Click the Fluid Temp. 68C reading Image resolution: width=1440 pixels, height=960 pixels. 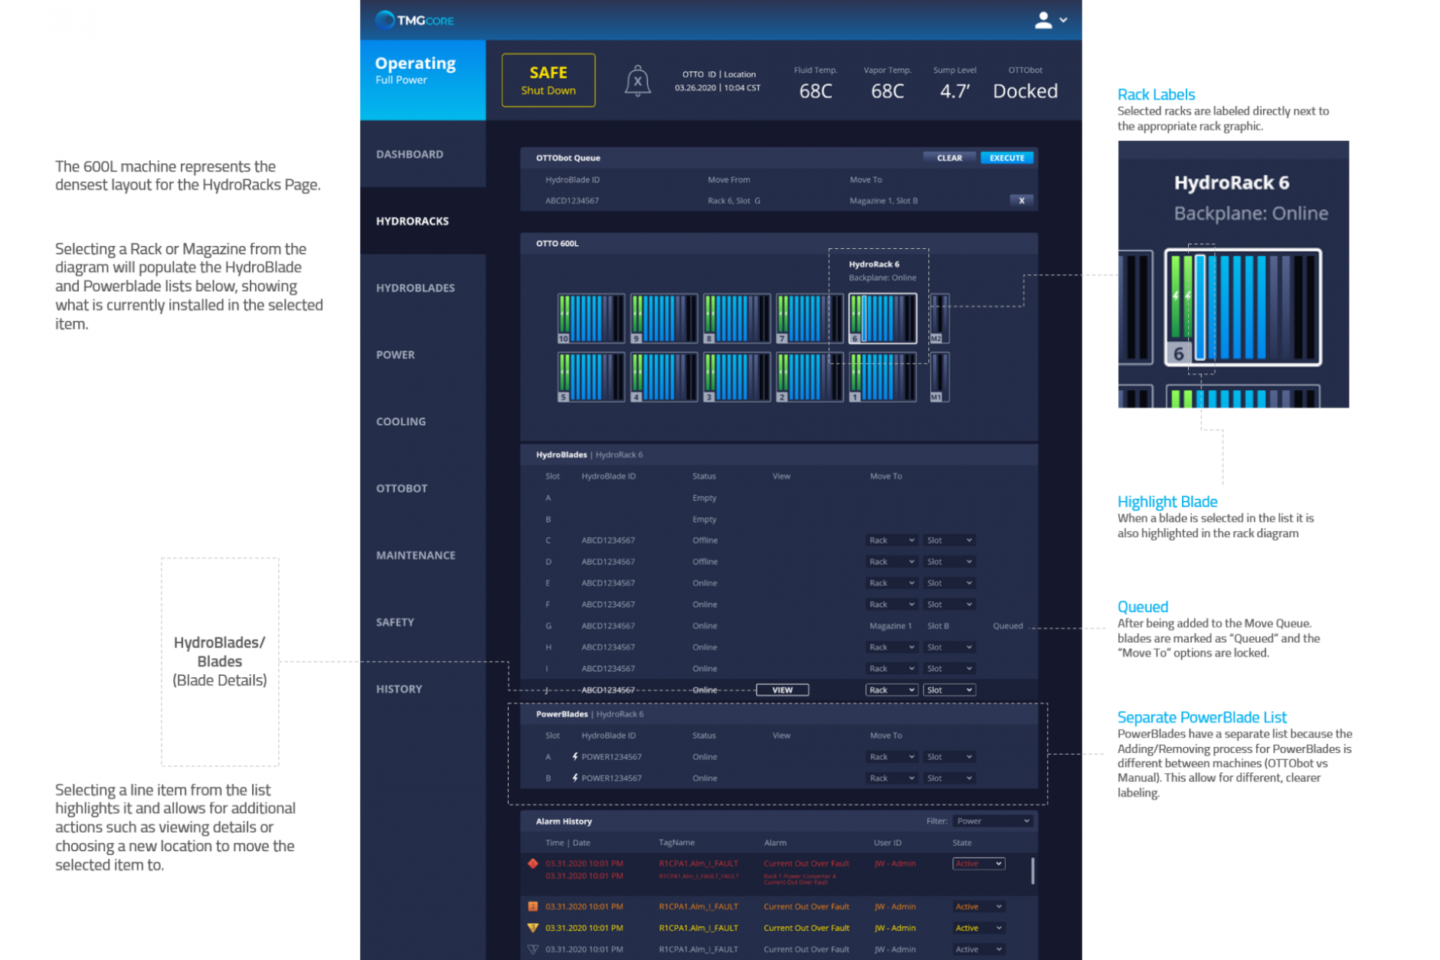816,84
